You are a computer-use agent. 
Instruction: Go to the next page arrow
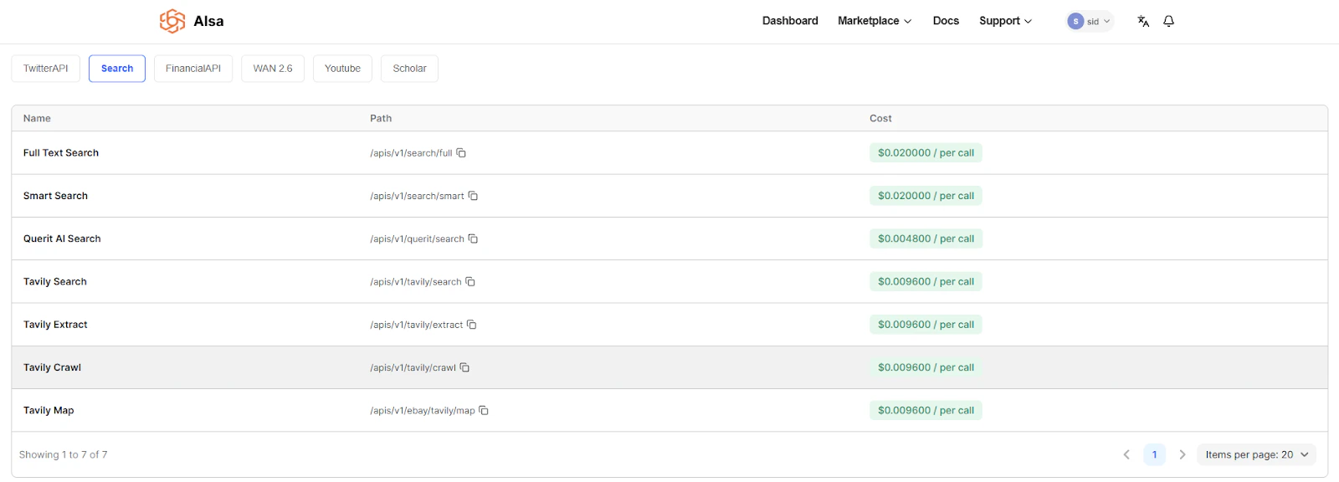point(1183,454)
